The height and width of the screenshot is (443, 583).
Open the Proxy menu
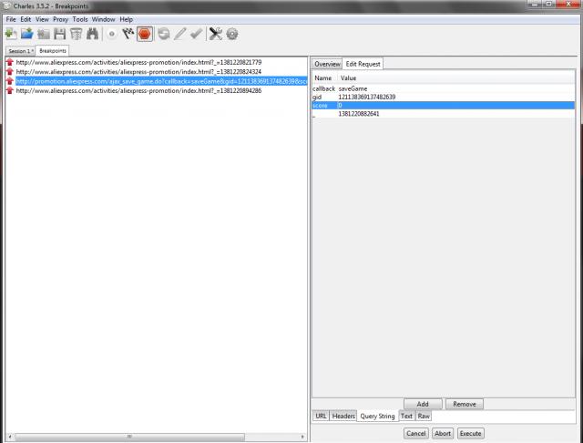(60, 19)
